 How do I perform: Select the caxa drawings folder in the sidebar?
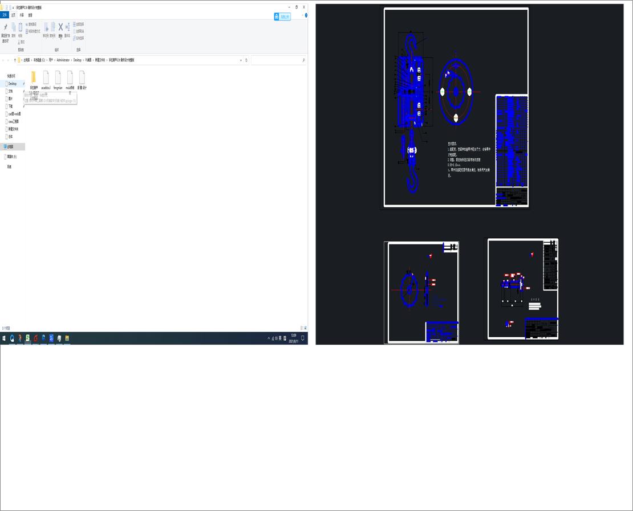[13, 121]
